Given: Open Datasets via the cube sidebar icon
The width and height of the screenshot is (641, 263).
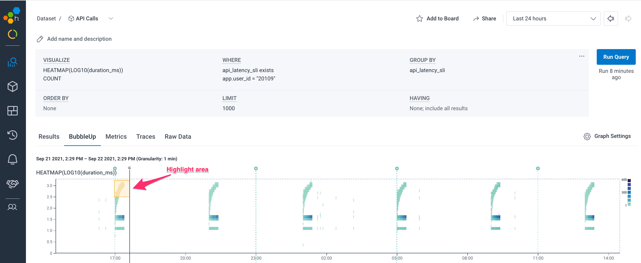Looking at the screenshot, I should point(12,86).
